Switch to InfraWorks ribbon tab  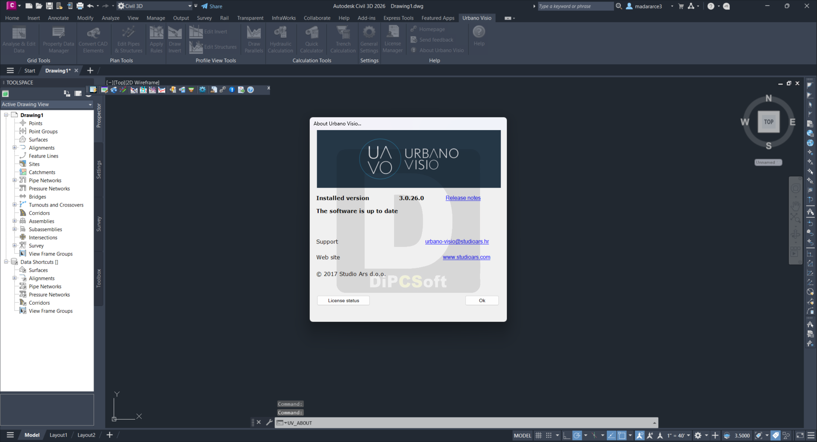pyautogui.click(x=283, y=18)
